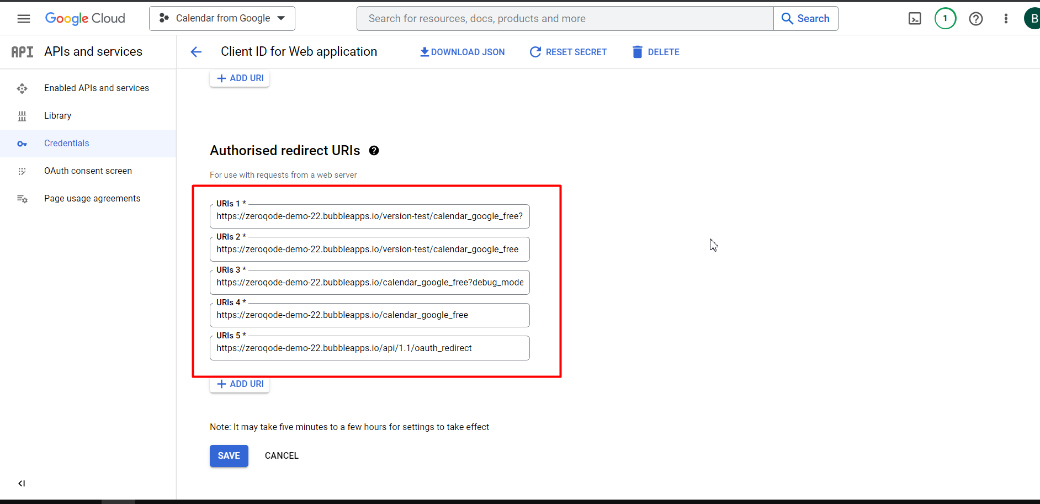Click the APIs and services heading
This screenshot has height=504, width=1040.
(93, 52)
